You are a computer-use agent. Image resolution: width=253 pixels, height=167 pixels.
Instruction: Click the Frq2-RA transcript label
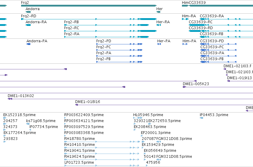[72, 34]
